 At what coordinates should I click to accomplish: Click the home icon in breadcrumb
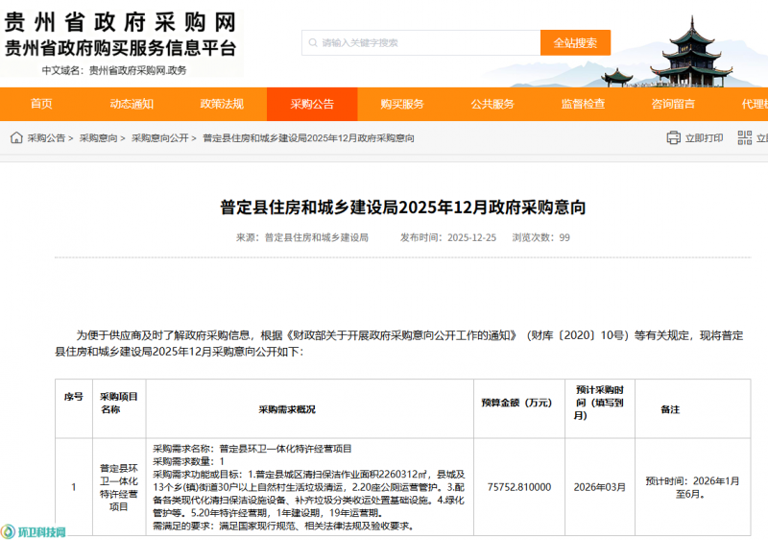coord(16,138)
